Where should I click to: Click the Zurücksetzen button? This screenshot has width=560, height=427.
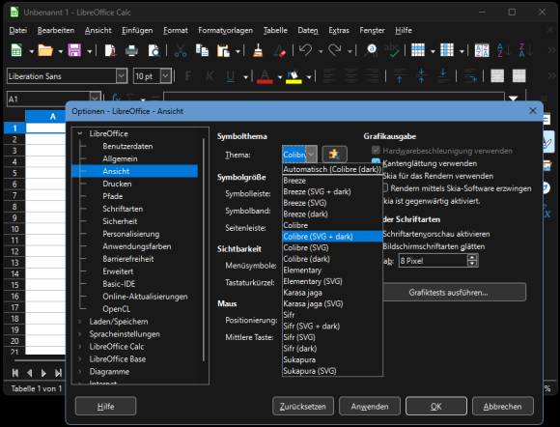pyautogui.click(x=303, y=406)
